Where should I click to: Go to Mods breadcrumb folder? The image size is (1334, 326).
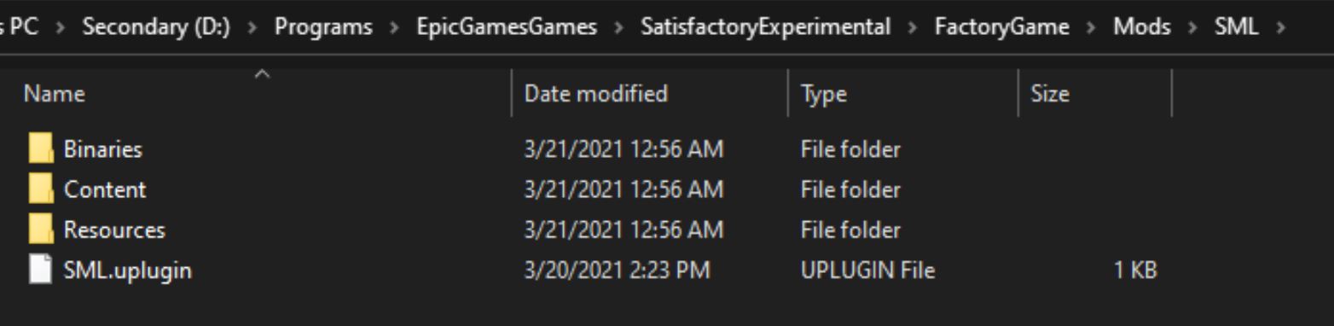tap(1141, 27)
